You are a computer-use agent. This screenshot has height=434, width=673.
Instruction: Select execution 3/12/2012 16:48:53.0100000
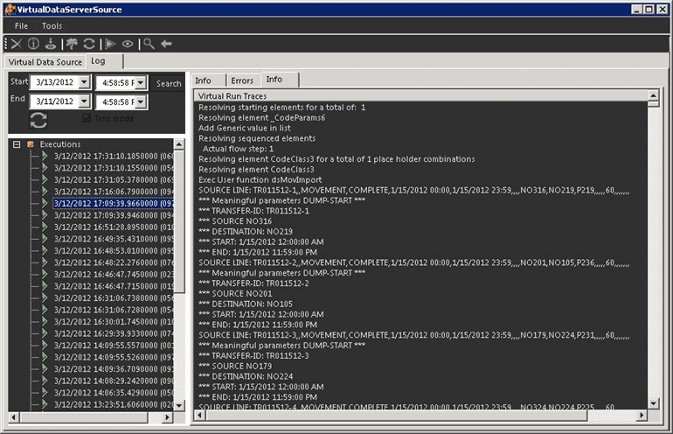tap(114, 250)
